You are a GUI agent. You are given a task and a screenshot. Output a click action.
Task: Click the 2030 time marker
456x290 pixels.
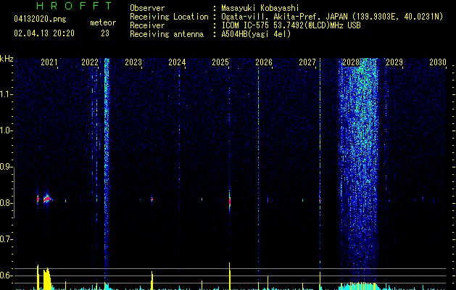[438, 62]
